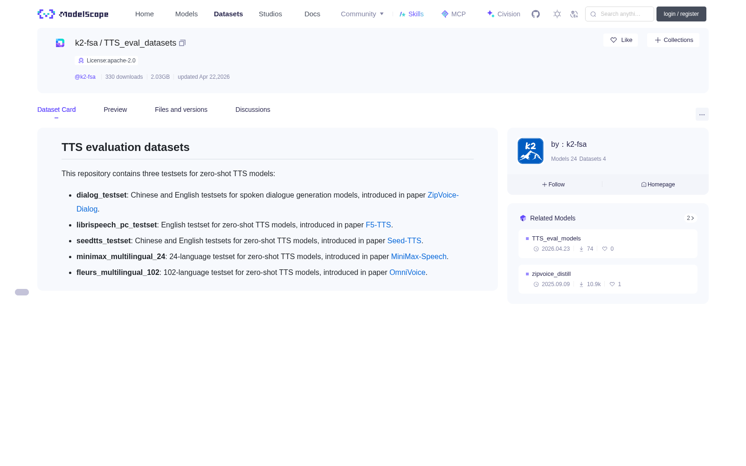
Task: Click the '330 downloads' text
Action: coord(124,77)
